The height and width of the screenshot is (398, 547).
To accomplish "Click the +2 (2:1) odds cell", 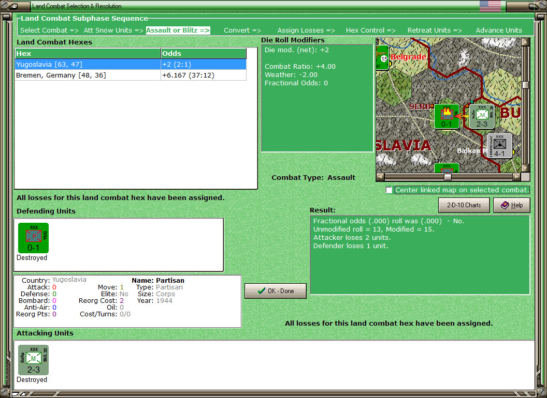I will click(x=204, y=65).
